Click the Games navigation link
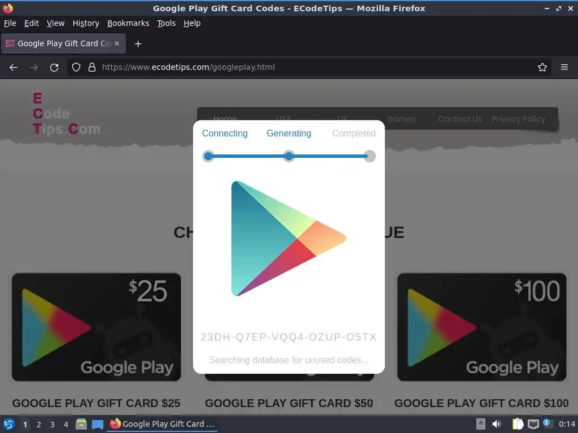Screen dimensions: 578x433 [x=401, y=119]
